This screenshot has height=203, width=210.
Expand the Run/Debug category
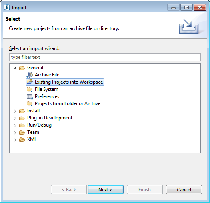coord(15,125)
